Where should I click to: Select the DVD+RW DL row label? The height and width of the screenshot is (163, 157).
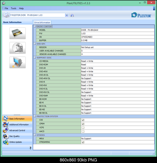(x=45, y=79)
